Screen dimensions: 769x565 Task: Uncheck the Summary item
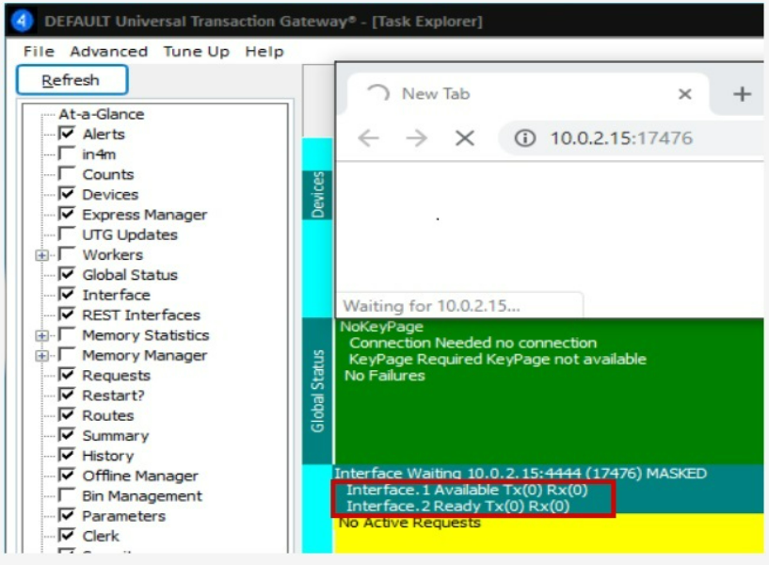66,435
